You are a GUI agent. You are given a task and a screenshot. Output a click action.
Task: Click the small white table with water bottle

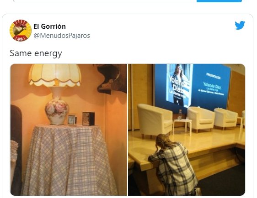click(182, 126)
